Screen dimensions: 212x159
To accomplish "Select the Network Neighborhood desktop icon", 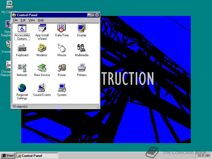I will (x=8, y=25).
